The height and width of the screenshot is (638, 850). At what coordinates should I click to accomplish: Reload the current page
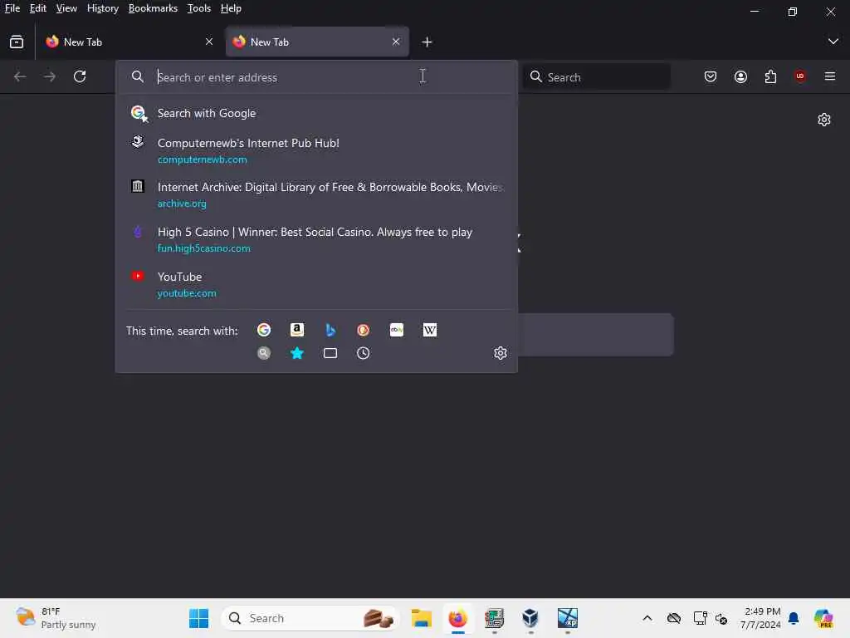click(x=80, y=76)
